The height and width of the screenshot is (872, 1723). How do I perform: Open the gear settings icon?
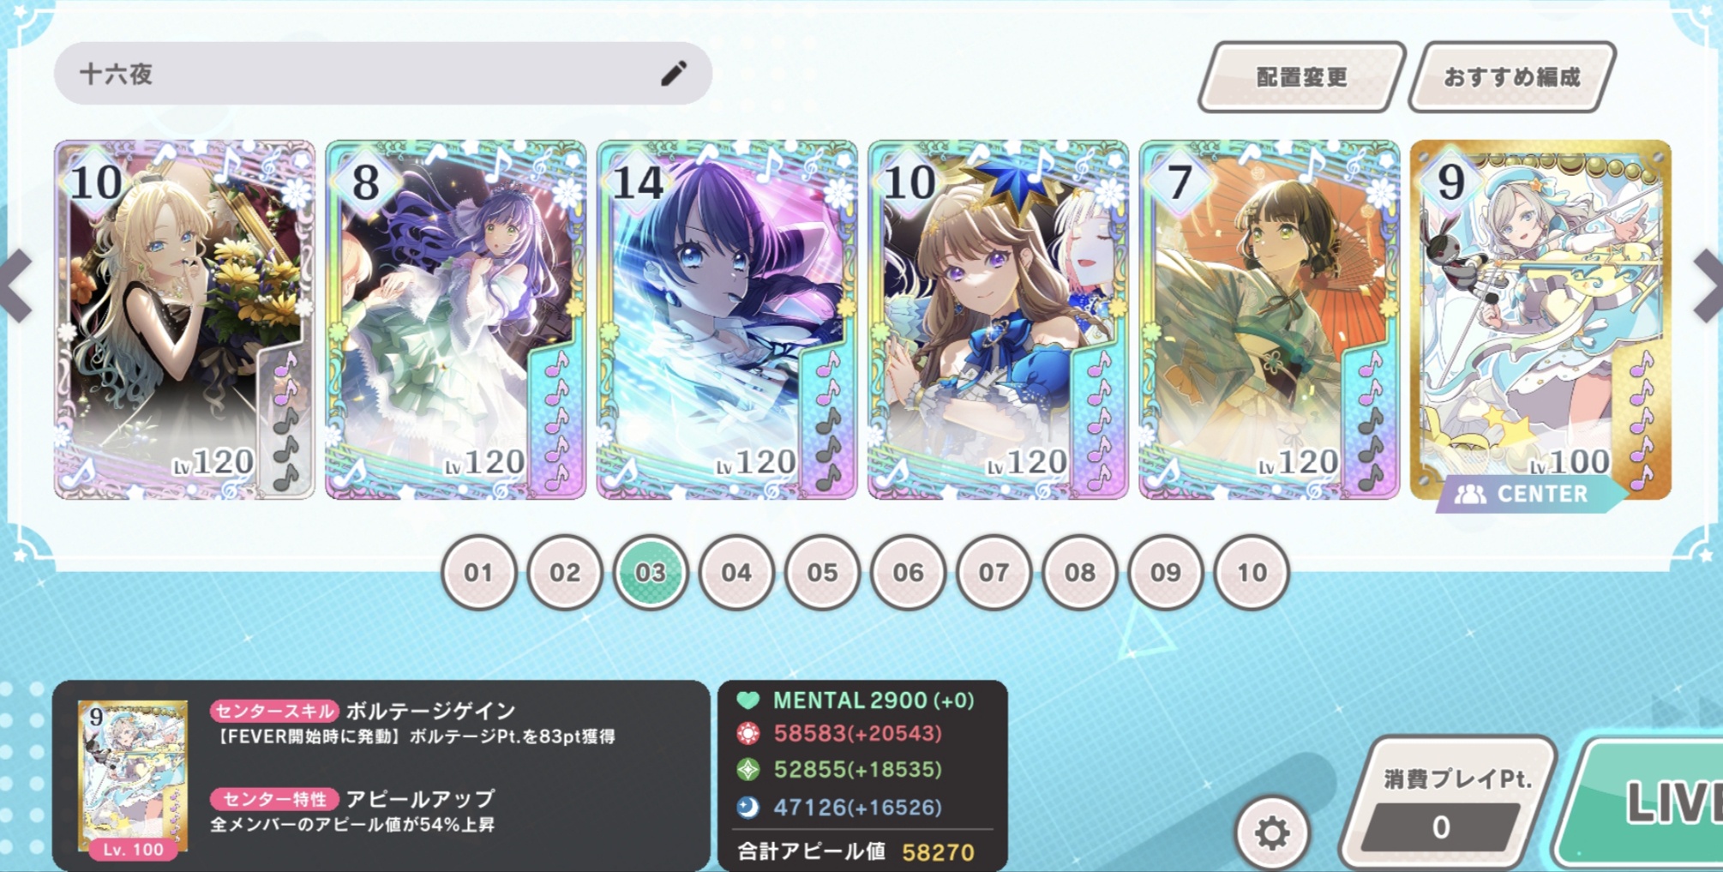[x=1272, y=833]
